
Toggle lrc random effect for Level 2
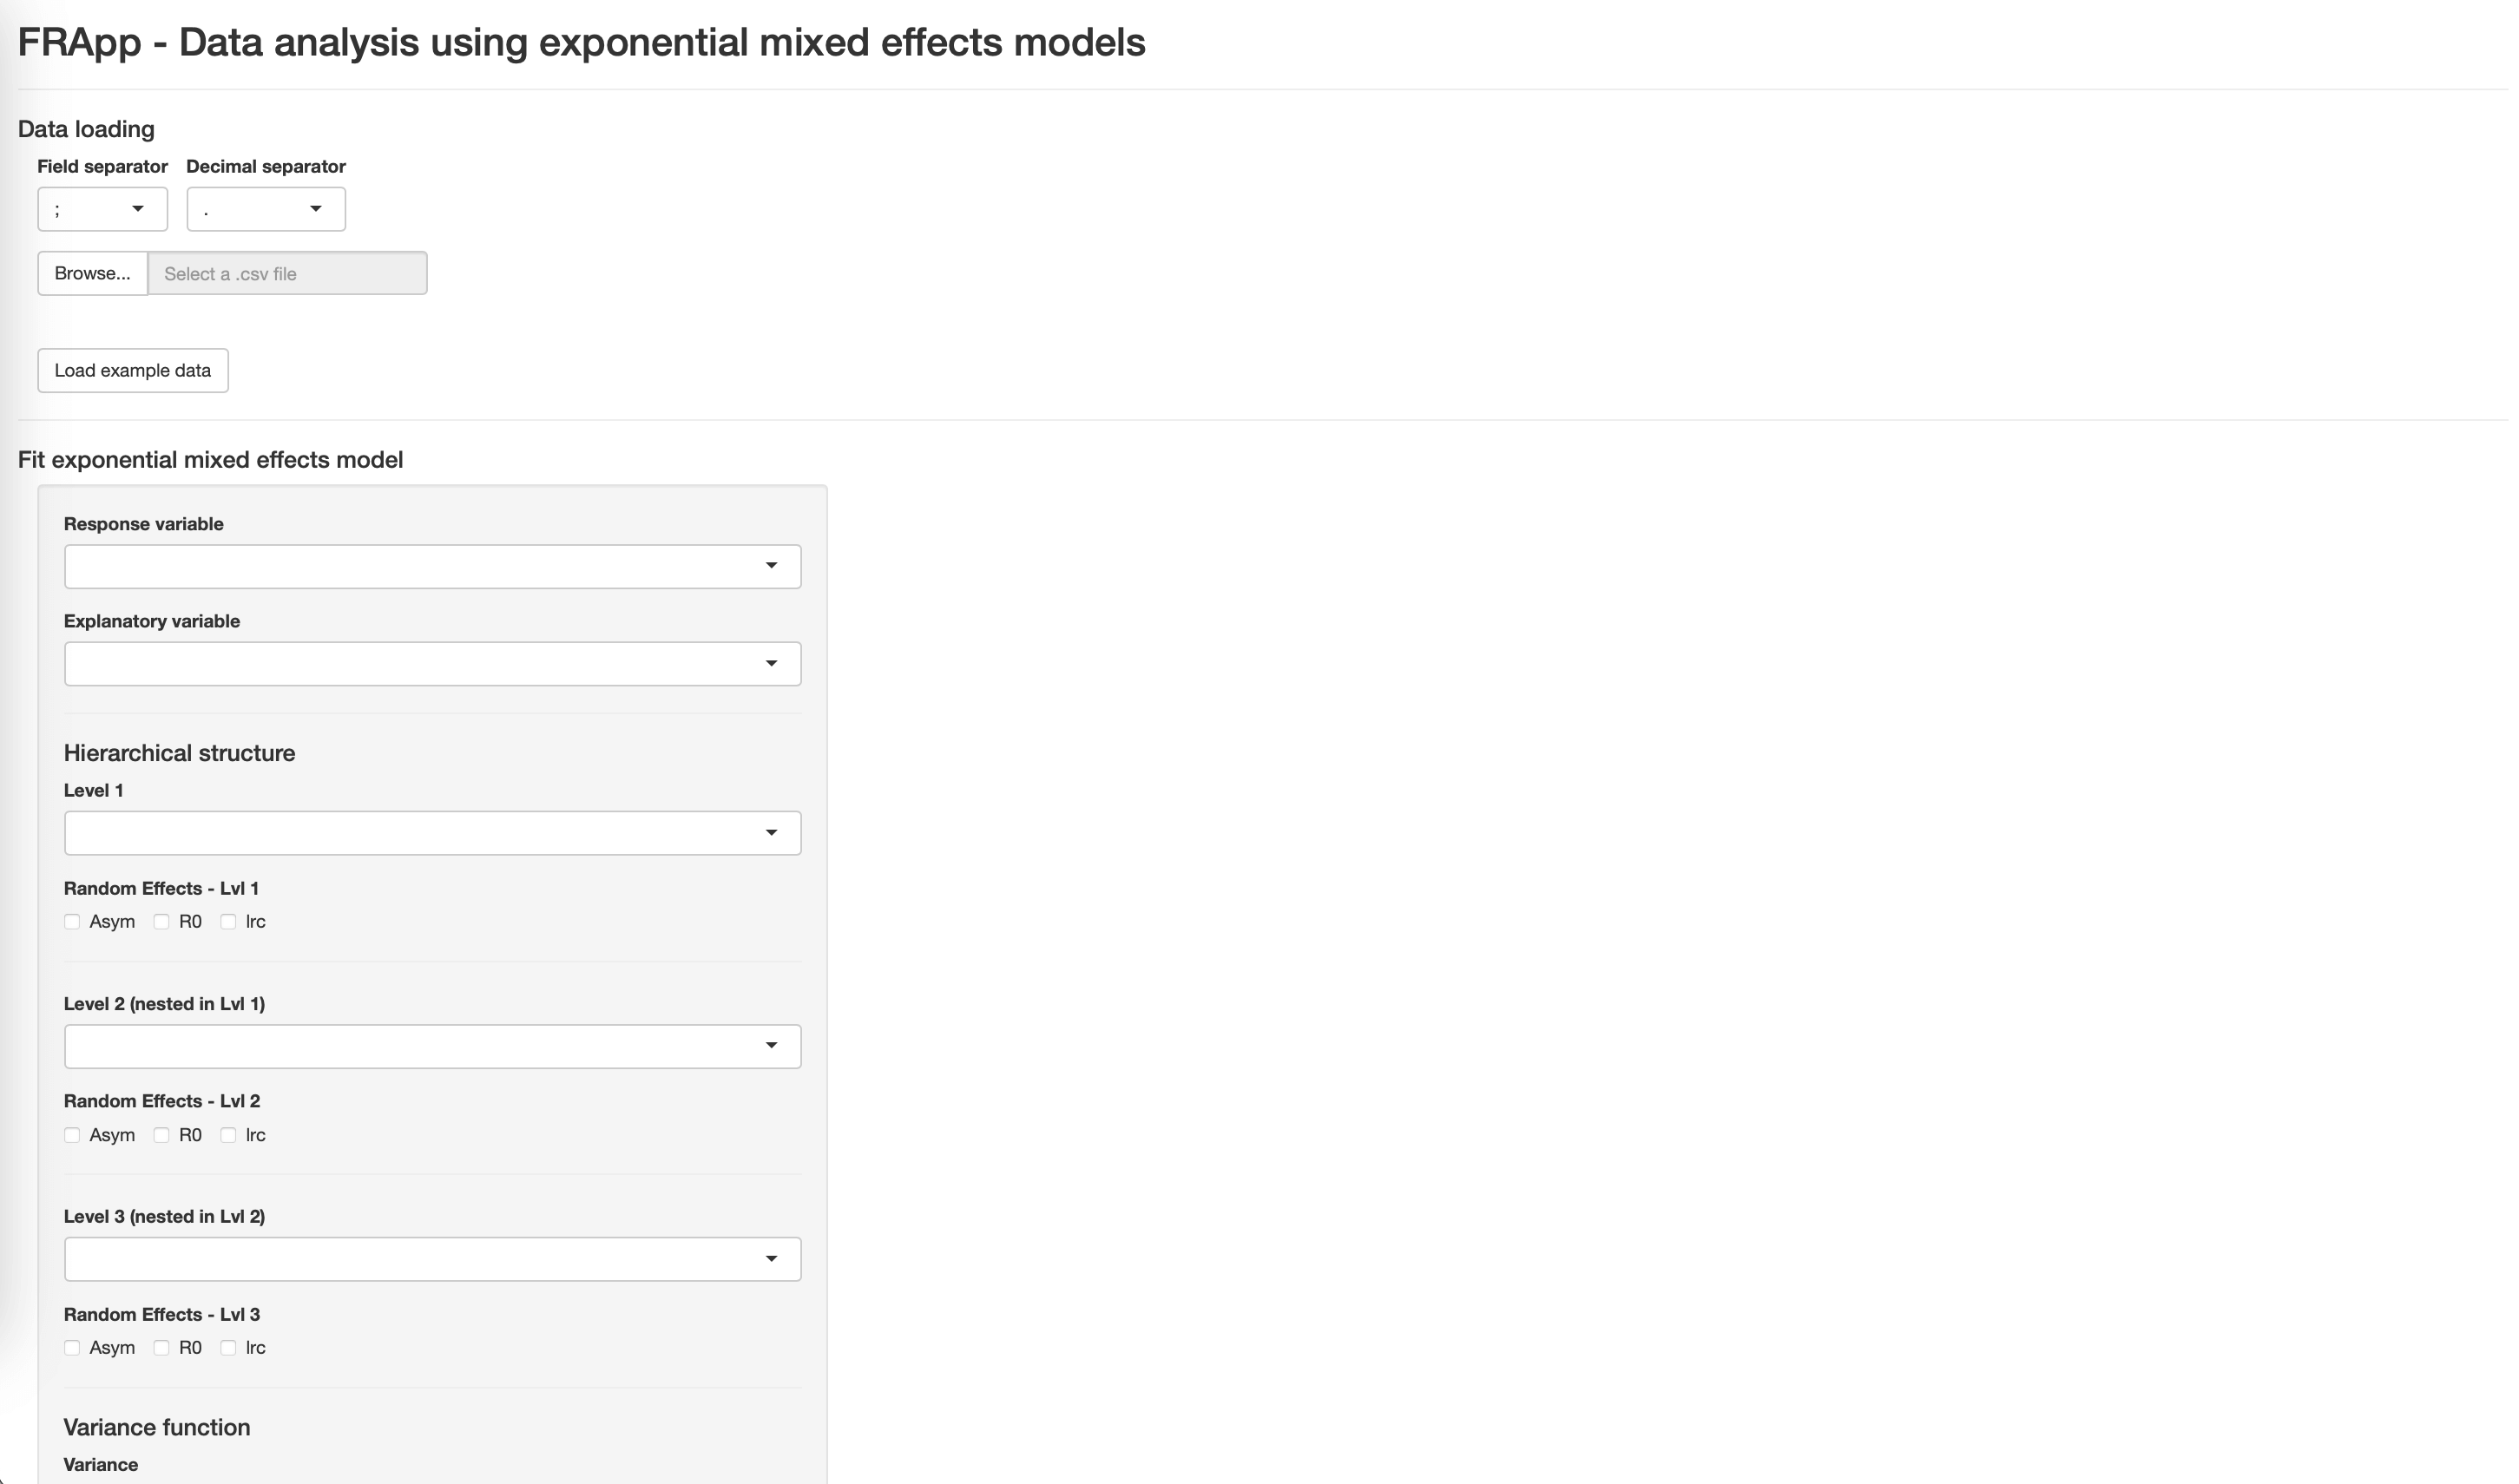point(228,1134)
